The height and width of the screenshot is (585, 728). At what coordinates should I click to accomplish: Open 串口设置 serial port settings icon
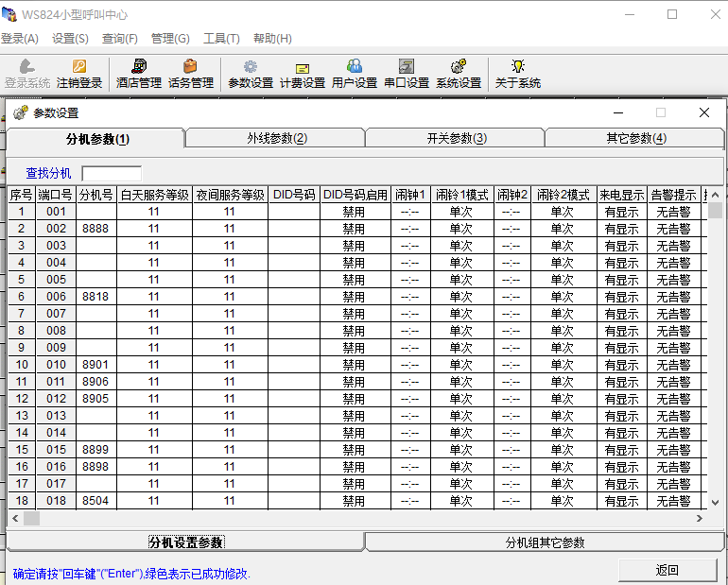click(407, 67)
